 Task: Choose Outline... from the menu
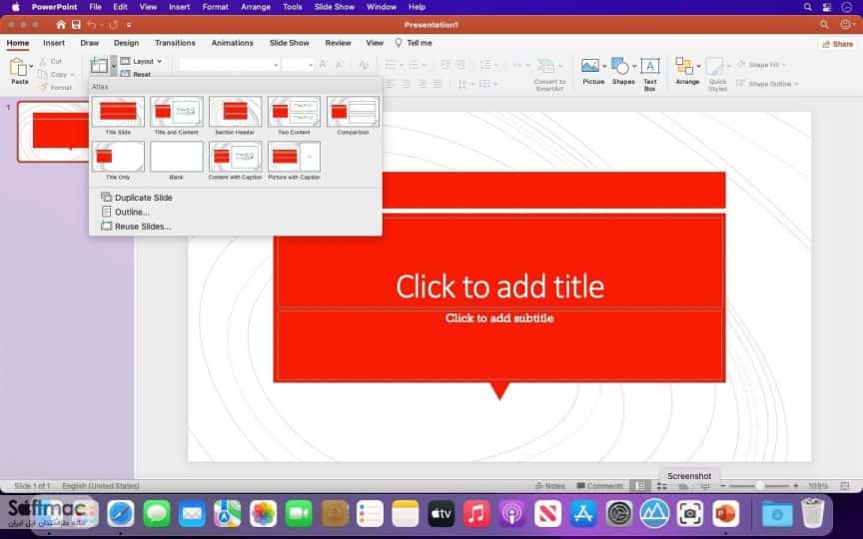[126, 212]
